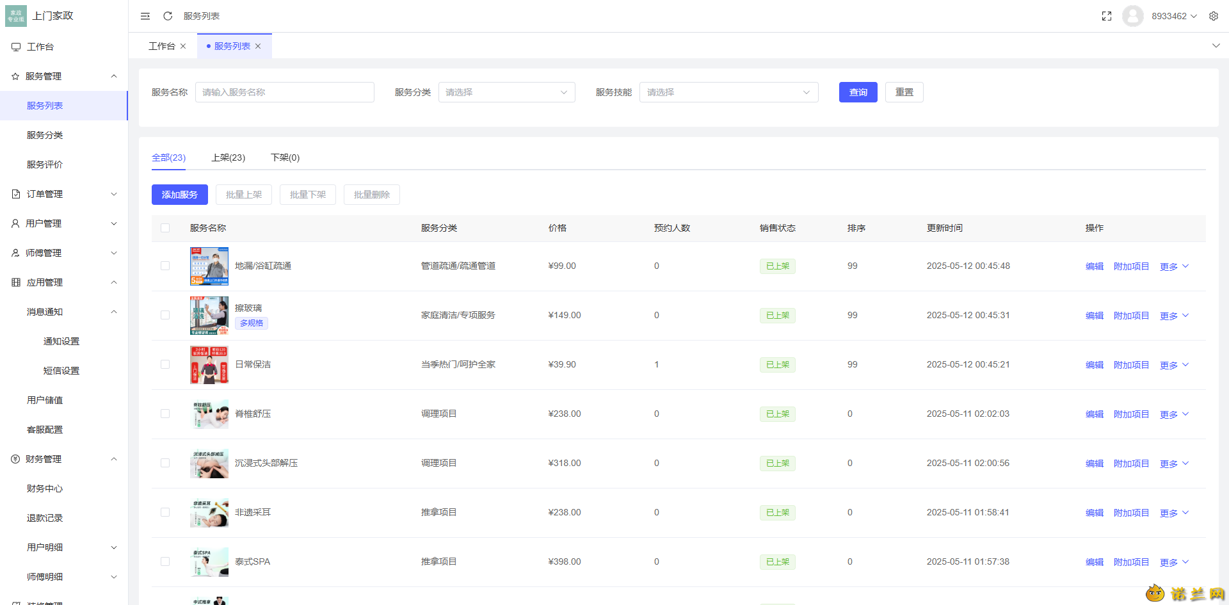Click the 查询 search button

858,92
